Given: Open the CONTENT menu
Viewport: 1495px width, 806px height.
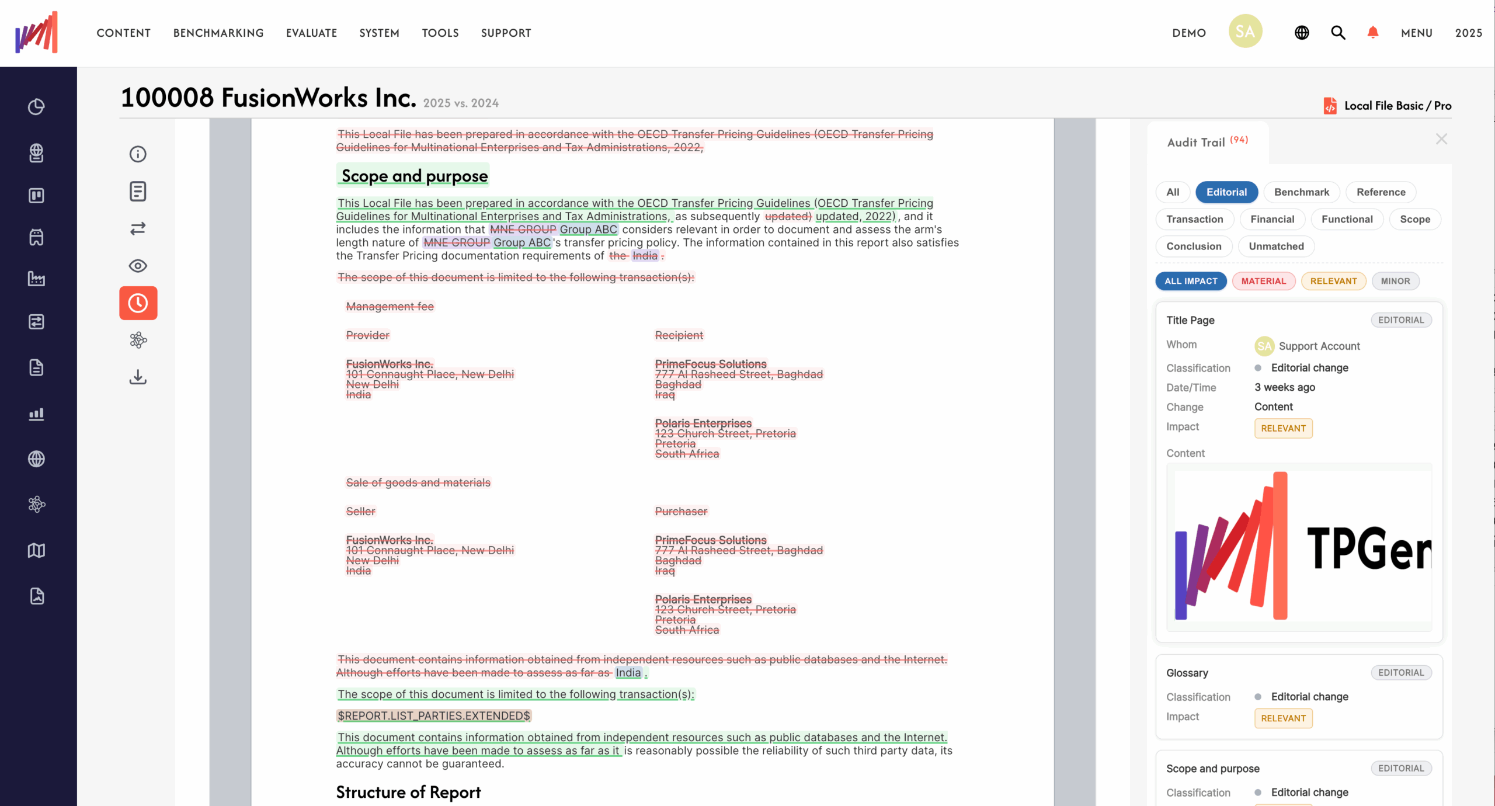Looking at the screenshot, I should [x=124, y=33].
